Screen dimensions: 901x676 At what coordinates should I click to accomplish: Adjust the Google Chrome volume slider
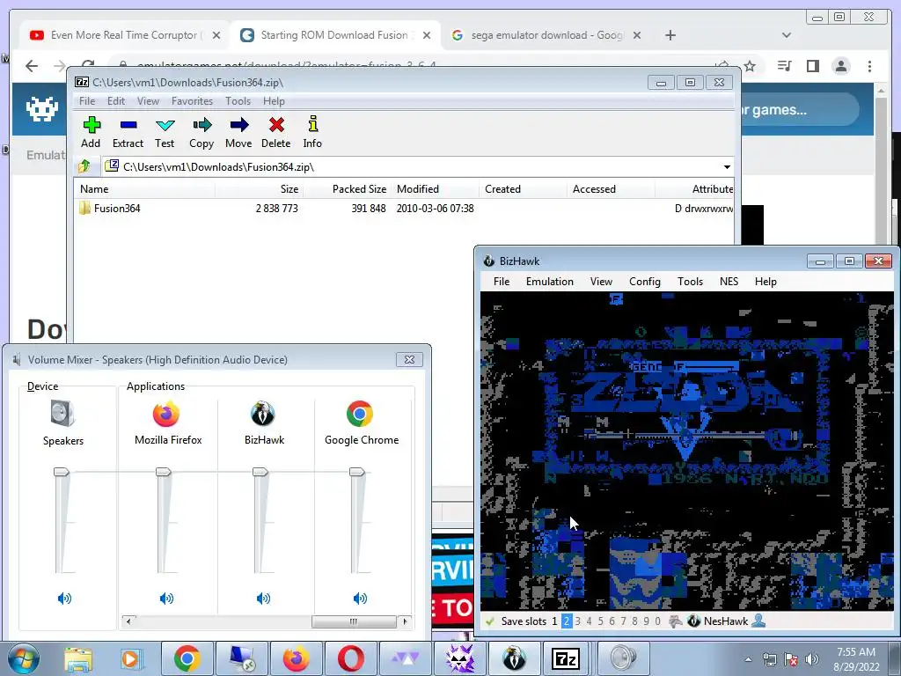click(x=357, y=472)
